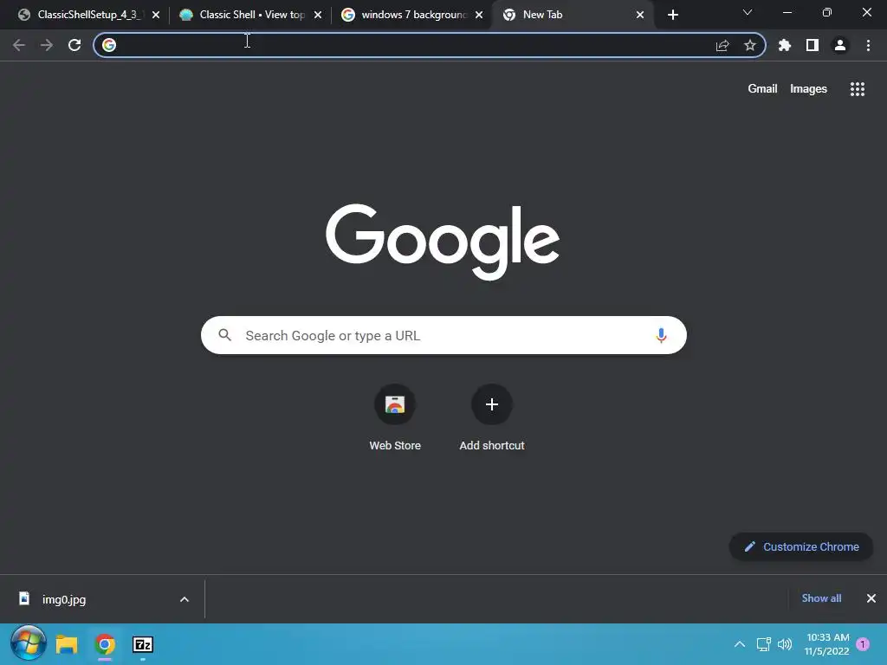
Task: Close the New Tab tab
Action: (640, 15)
